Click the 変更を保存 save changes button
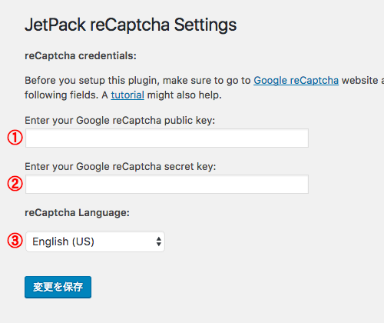The image size is (384, 323). tap(58, 287)
